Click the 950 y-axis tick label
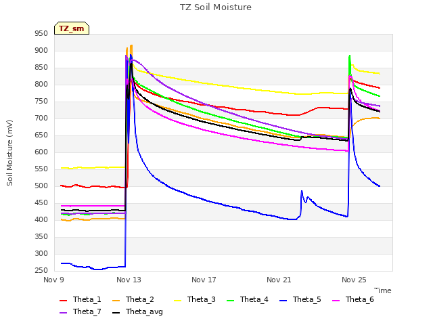Screen dimensions: 433x325 41,34
